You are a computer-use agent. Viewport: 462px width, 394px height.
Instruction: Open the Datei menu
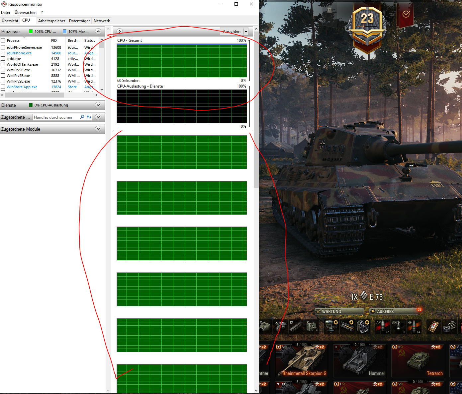pyautogui.click(x=6, y=13)
